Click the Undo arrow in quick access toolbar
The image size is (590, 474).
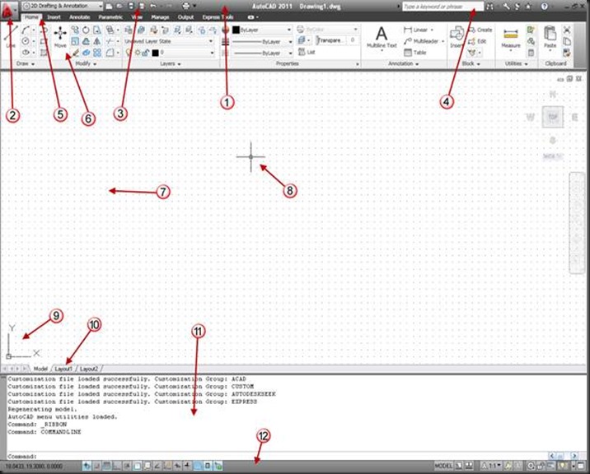[153, 6]
